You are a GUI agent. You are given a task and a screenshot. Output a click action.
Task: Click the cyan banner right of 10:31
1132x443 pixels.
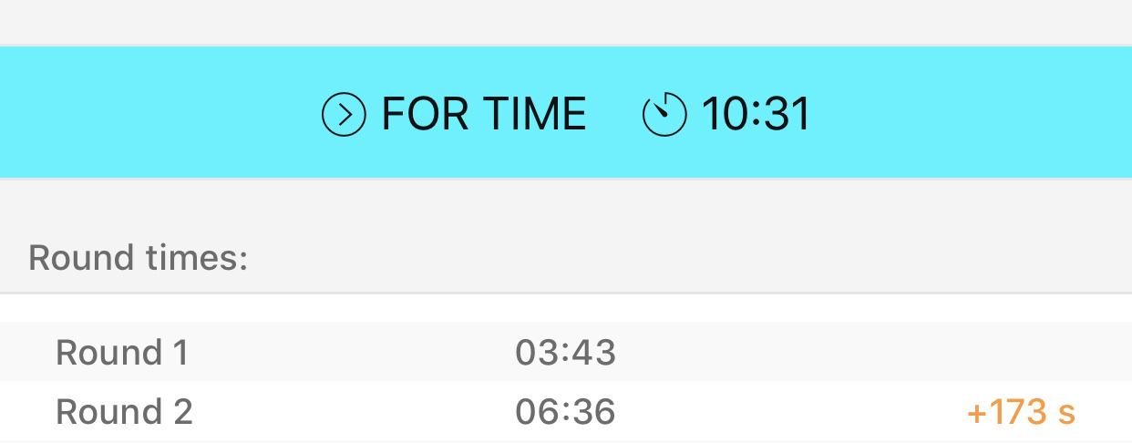point(966,115)
